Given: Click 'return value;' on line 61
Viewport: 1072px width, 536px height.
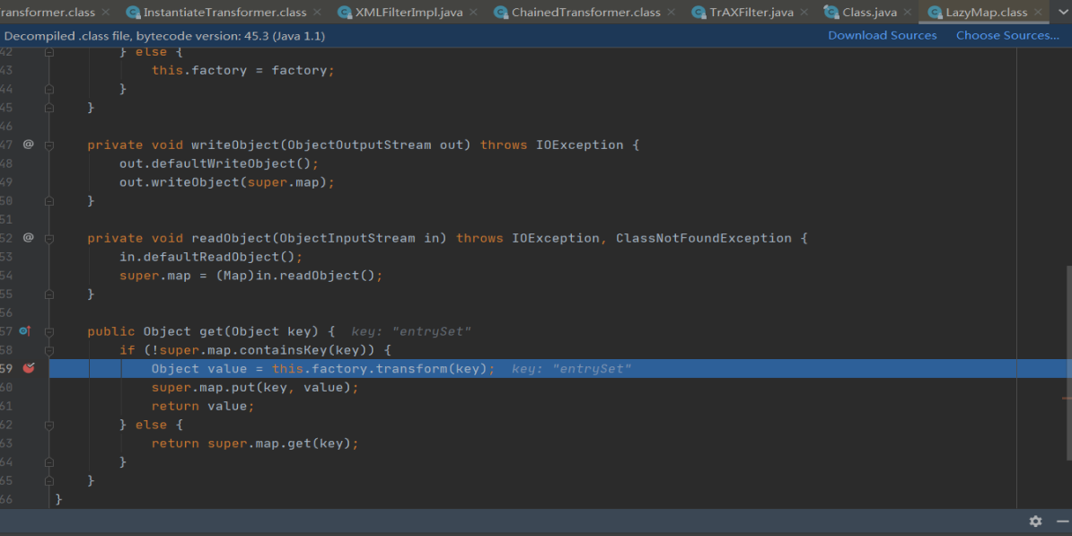Looking at the screenshot, I should [203, 406].
